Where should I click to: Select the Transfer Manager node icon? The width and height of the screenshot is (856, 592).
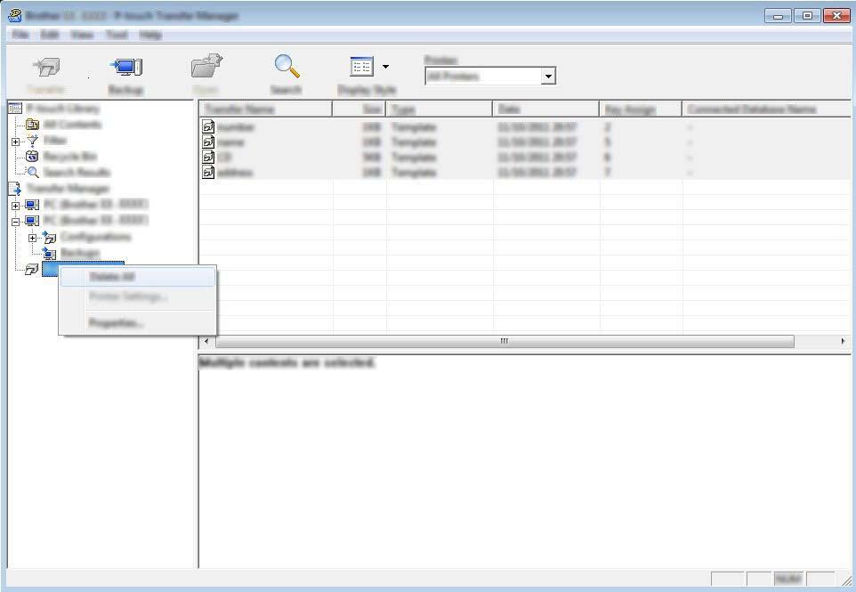tap(15, 189)
